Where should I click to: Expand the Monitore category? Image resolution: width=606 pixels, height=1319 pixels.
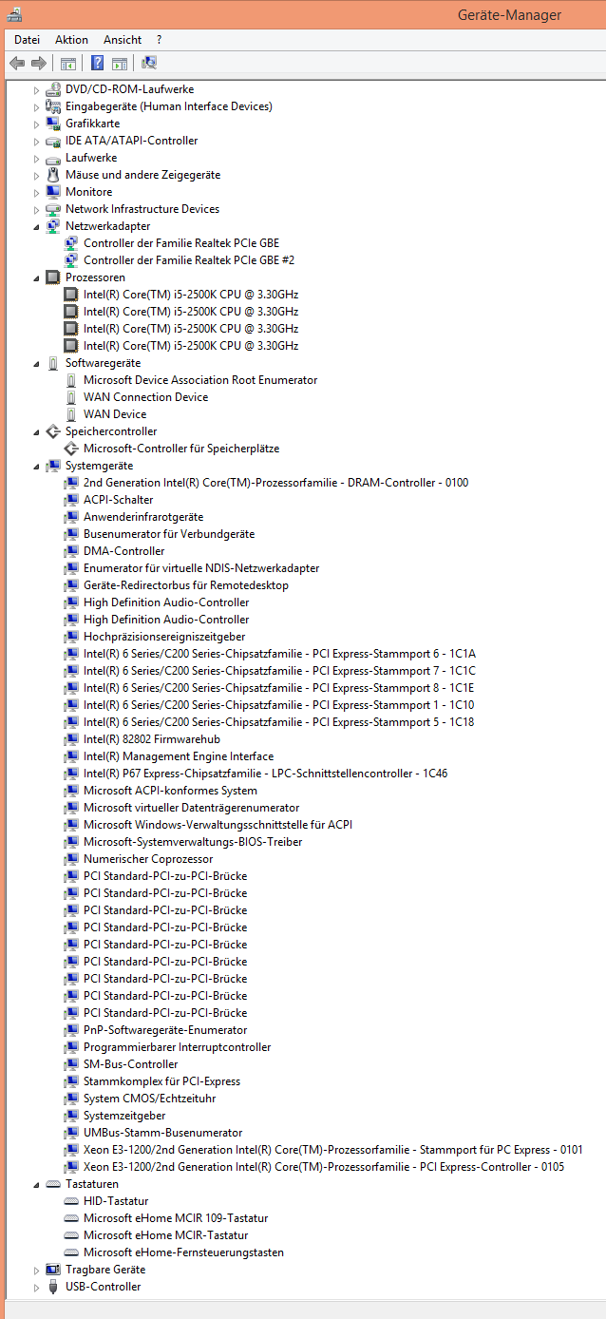pyautogui.click(x=37, y=193)
